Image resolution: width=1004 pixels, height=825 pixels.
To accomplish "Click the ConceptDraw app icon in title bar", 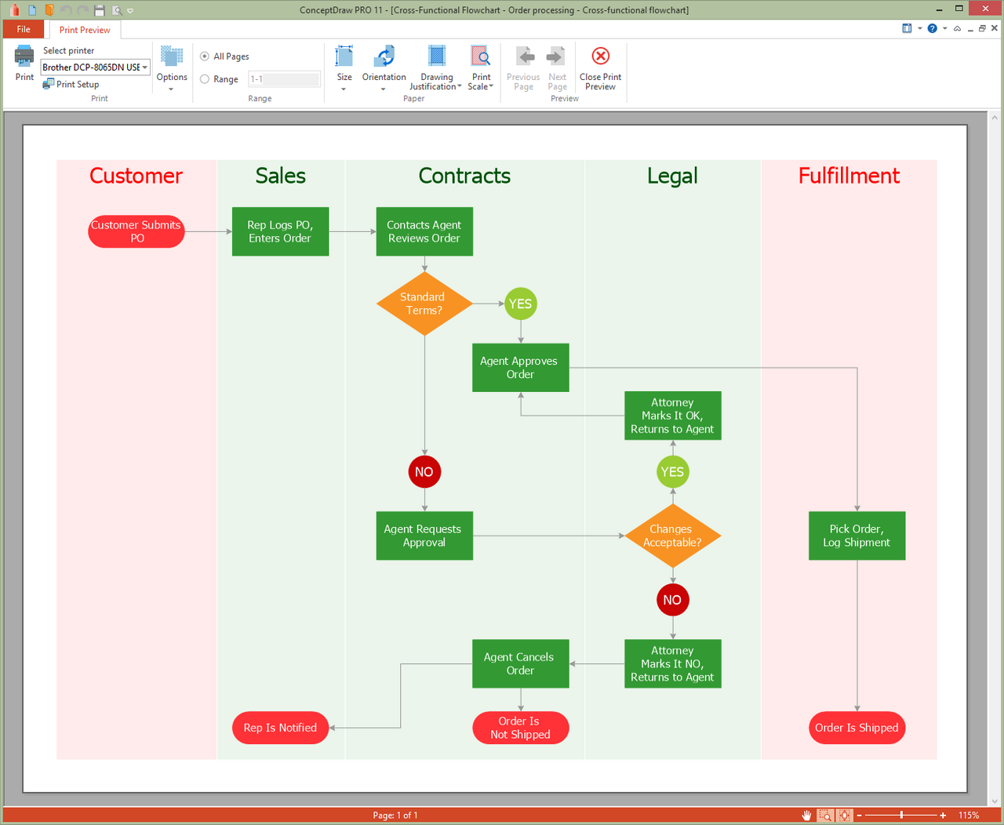I will click(14, 10).
